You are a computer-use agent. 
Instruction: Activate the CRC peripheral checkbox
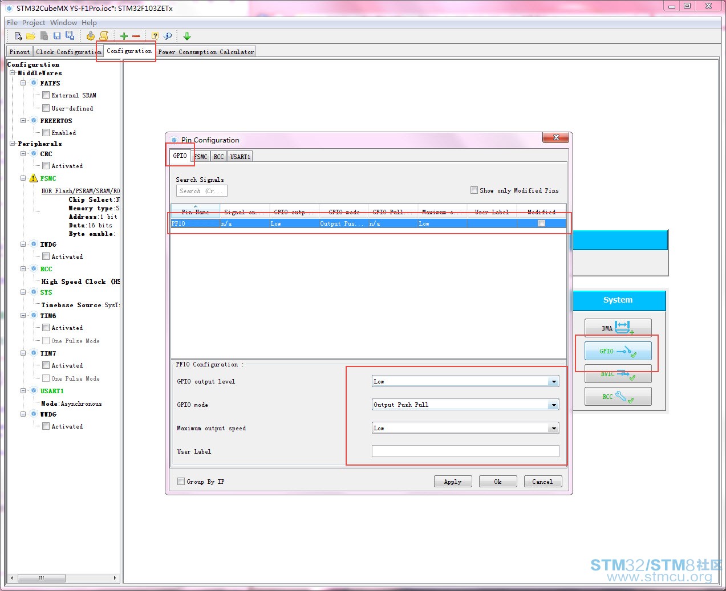46,165
